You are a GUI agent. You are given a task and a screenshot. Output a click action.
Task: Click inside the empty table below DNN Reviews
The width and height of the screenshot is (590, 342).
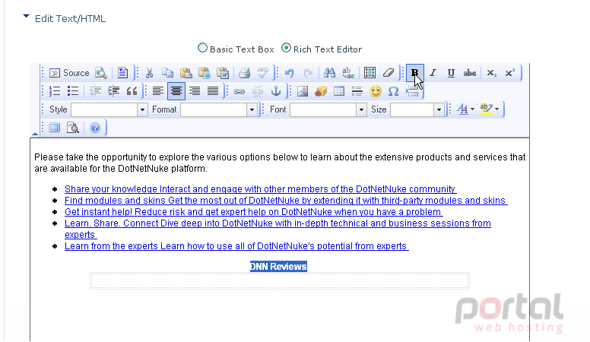click(280, 281)
